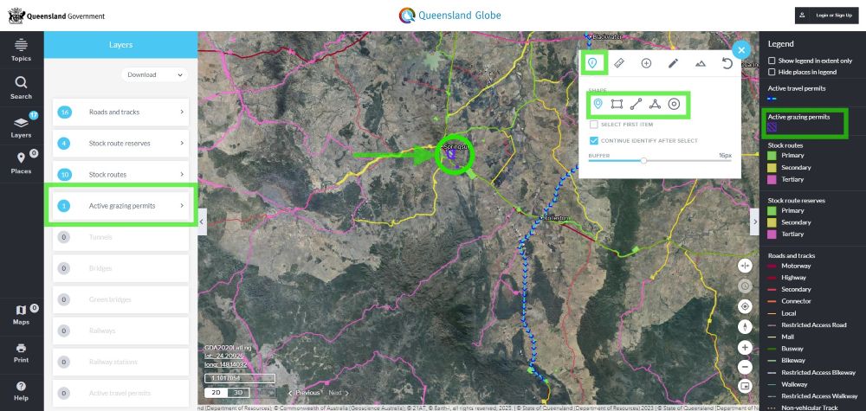This screenshot has height=411, width=866.
Task: Click the Queensland Globe title logo
Action: [x=449, y=16]
